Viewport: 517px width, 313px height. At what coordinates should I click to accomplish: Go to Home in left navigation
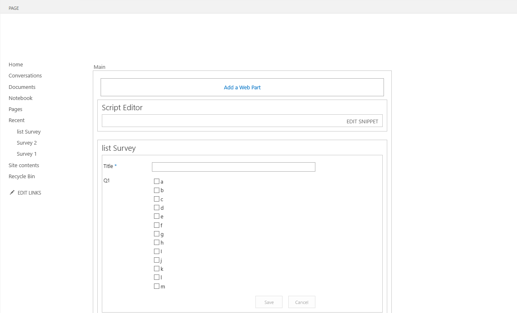[x=16, y=65]
